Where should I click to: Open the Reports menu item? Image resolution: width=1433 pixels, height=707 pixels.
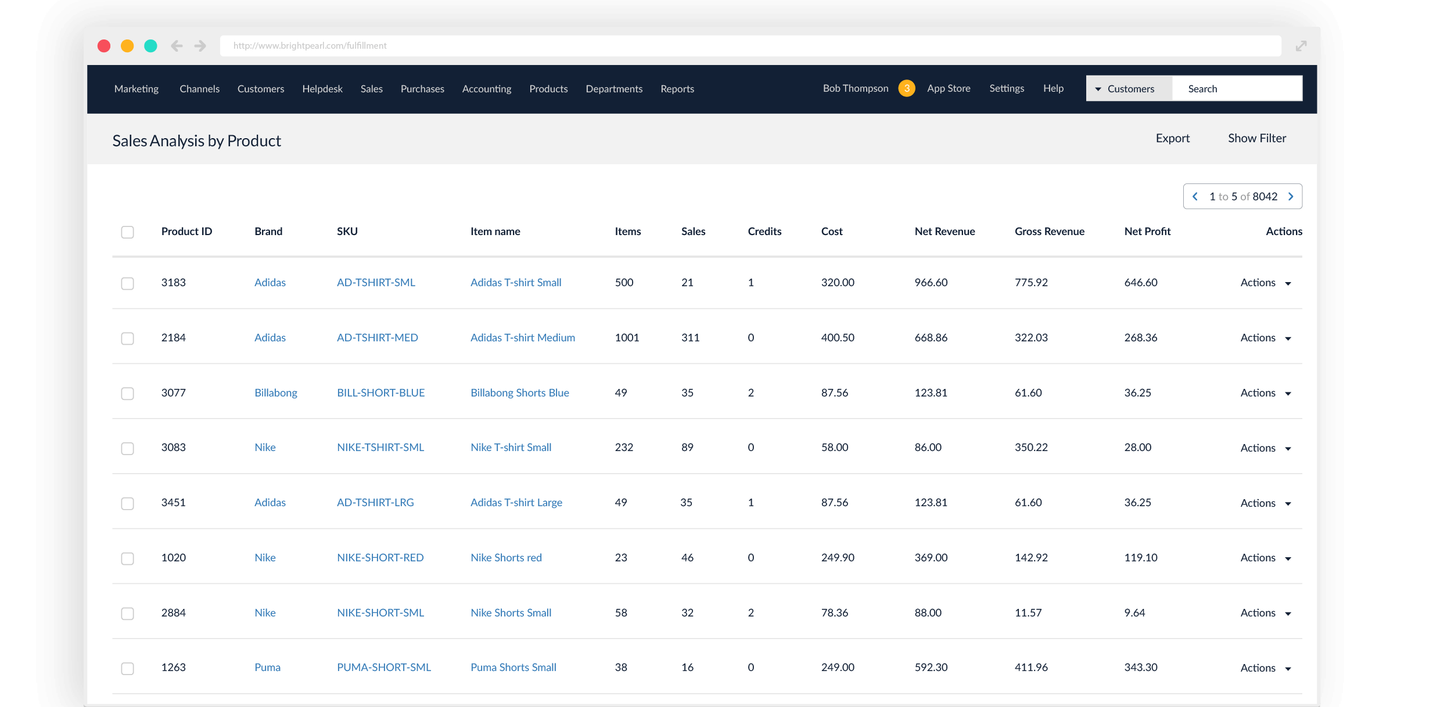[x=677, y=88]
